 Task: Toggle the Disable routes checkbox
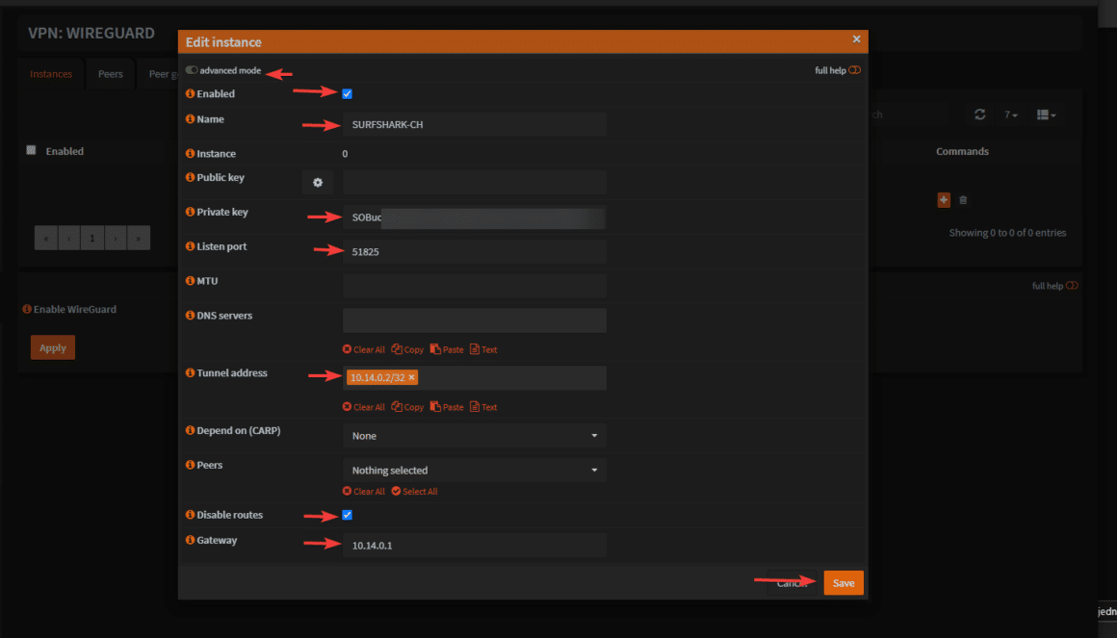(348, 515)
